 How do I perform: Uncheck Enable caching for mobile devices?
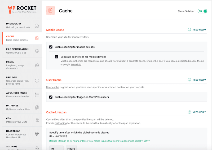[x=51, y=47]
